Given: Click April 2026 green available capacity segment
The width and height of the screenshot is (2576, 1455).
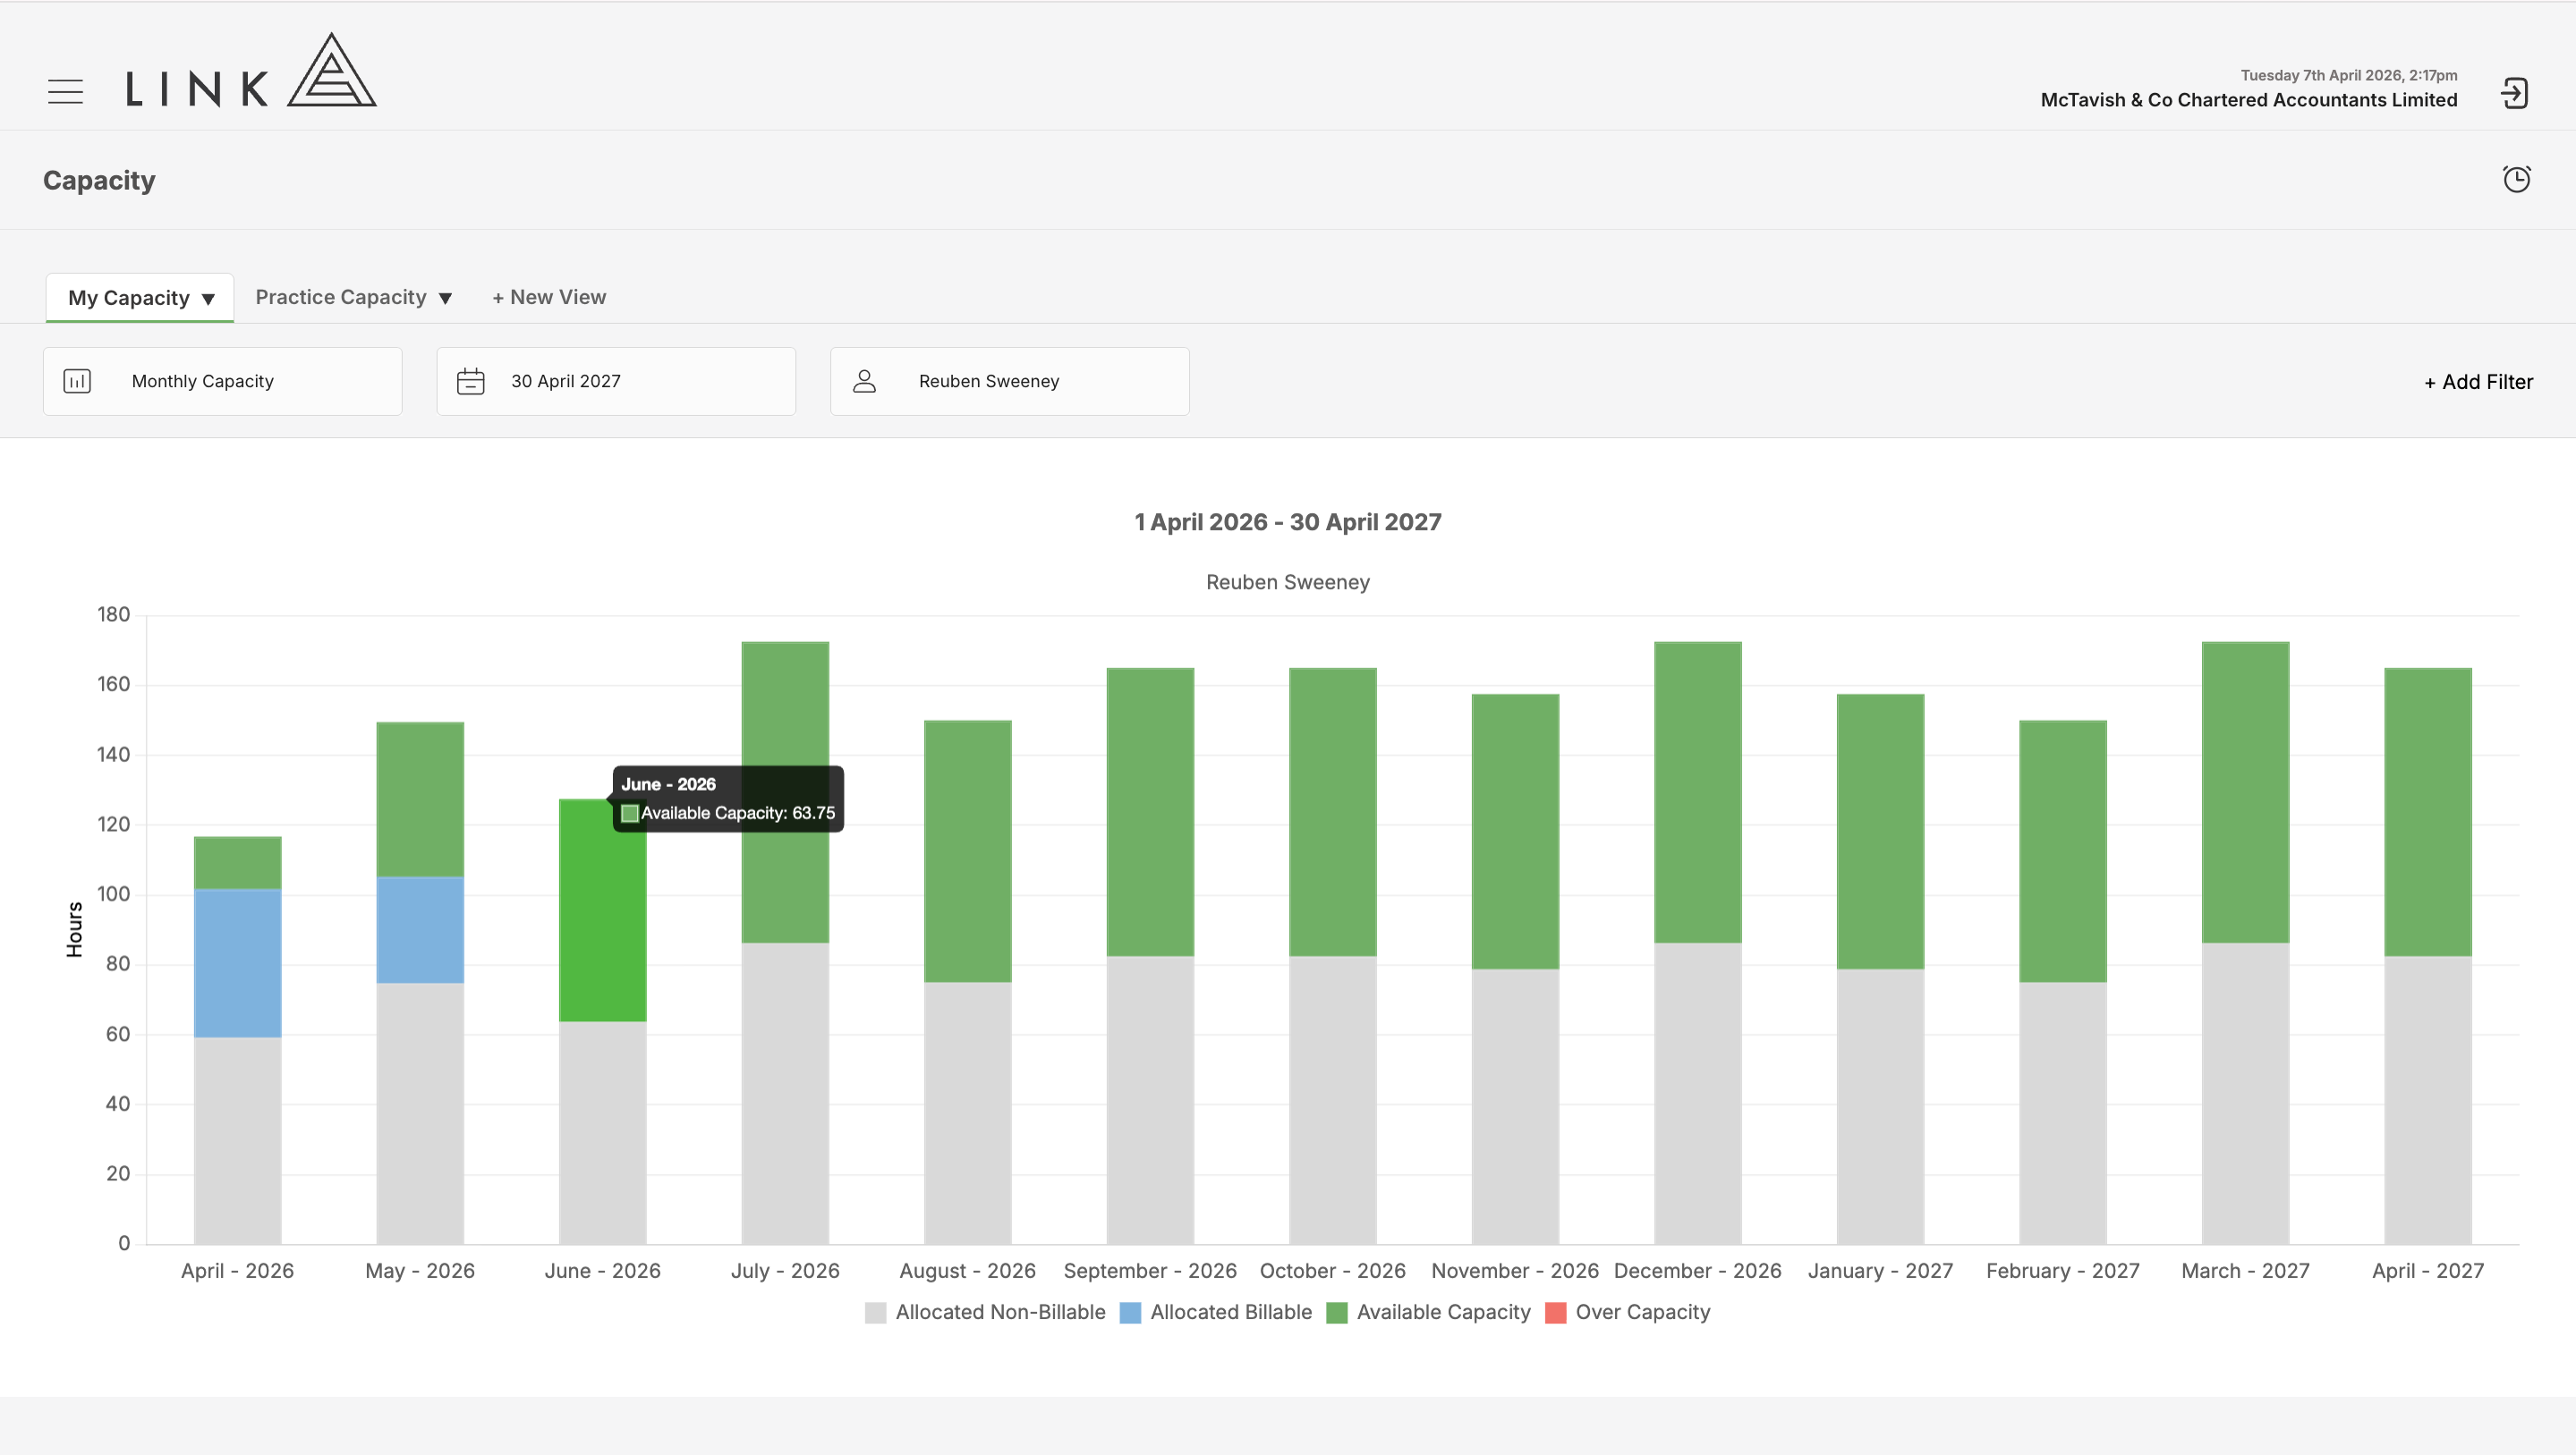Looking at the screenshot, I should click(x=237, y=863).
